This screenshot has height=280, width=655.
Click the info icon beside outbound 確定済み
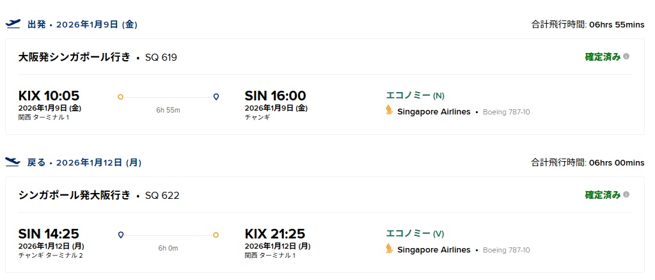626,56
